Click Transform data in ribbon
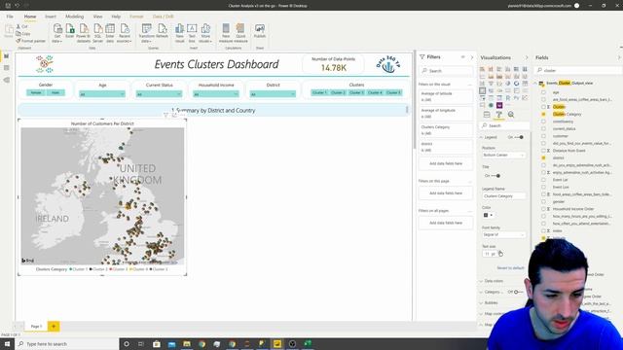Viewport: 623px width, 350px height. (x=147, y=33)
